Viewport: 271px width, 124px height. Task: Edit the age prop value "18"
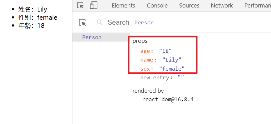coord(165,51)
